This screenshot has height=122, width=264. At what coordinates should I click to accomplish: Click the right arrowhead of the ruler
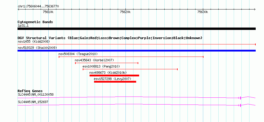coord(255,9)
